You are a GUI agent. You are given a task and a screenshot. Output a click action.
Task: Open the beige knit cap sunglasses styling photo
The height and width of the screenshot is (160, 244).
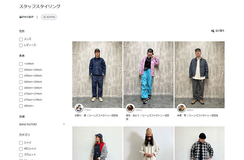[x=148, y=143]
